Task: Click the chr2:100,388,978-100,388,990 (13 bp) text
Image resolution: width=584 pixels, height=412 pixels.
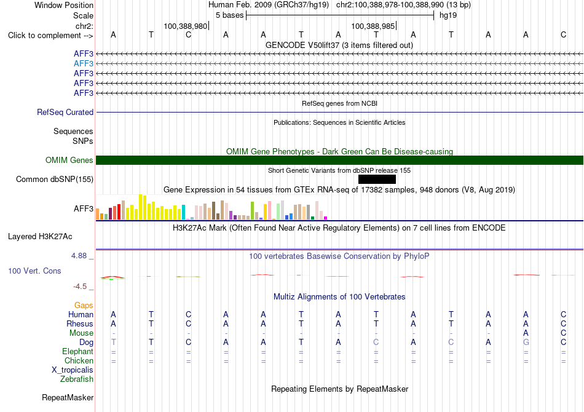Action: pos(403,5)
